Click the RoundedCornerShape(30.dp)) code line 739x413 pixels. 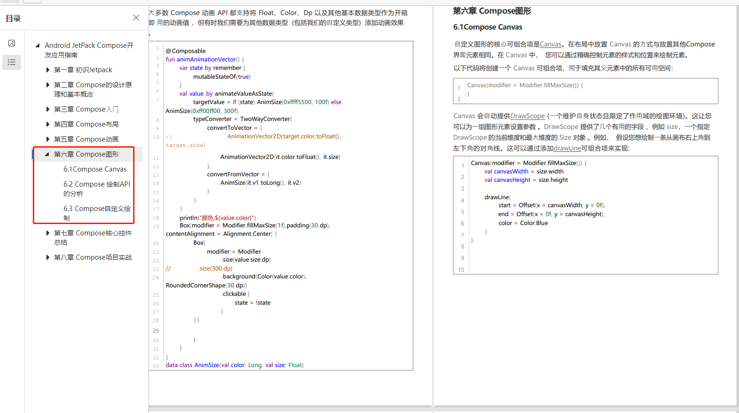(x=206, y=285)
